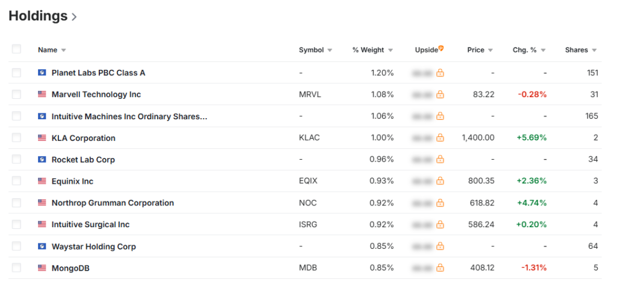Screen dimensions: 617x288
Task: Select the Waystar Holding Corp row checkbox
Action: pyautogui.click(x=16, y=246)
